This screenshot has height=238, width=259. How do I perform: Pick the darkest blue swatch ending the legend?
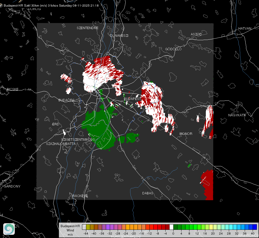(255, 227)
